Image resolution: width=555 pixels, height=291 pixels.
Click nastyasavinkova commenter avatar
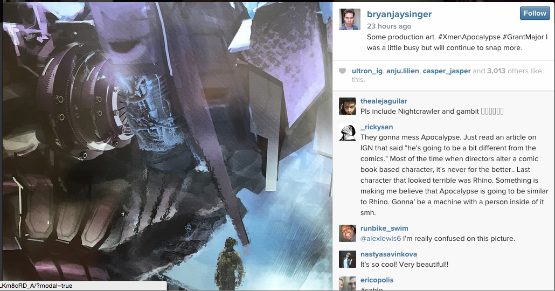point(348,259)
